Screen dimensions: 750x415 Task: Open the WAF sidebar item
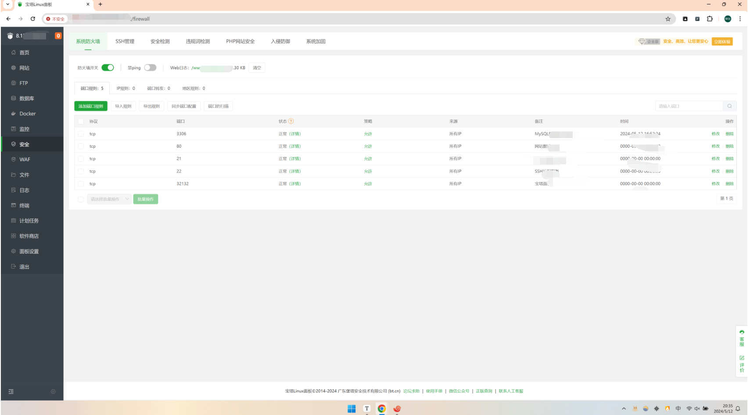click(32, 160)
